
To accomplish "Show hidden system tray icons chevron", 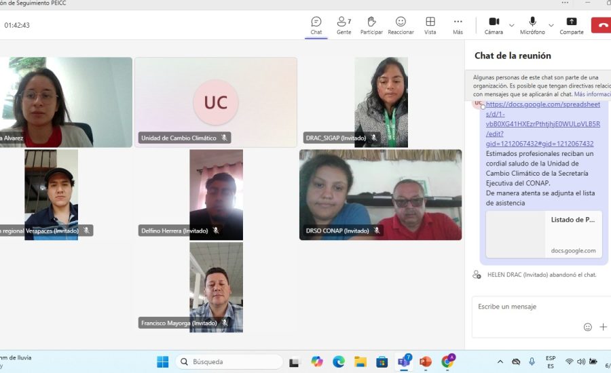I will tap(500, 362).
